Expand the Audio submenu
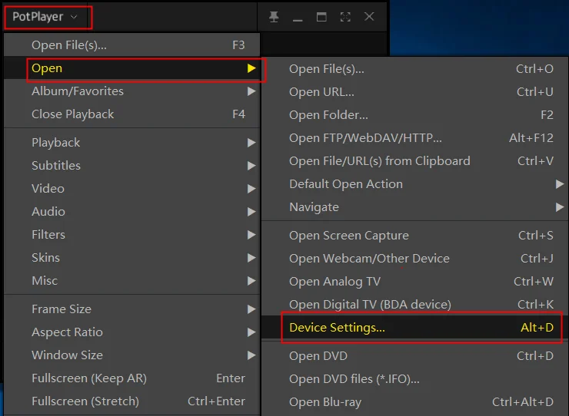Screen dimensions: 569x416 tap(132, 212)
